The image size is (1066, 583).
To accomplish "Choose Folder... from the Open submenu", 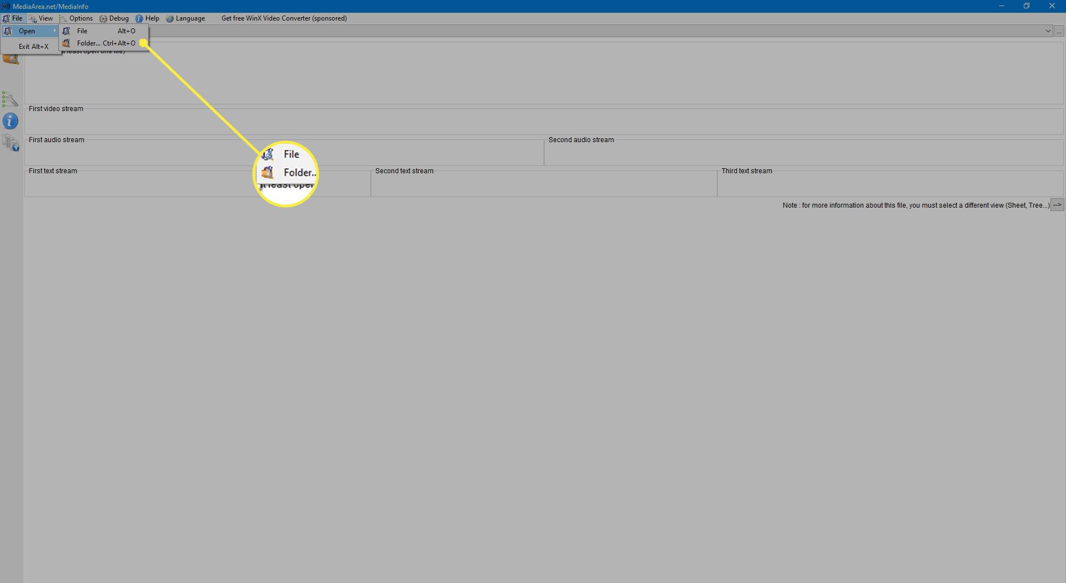I will coord(104,43).
